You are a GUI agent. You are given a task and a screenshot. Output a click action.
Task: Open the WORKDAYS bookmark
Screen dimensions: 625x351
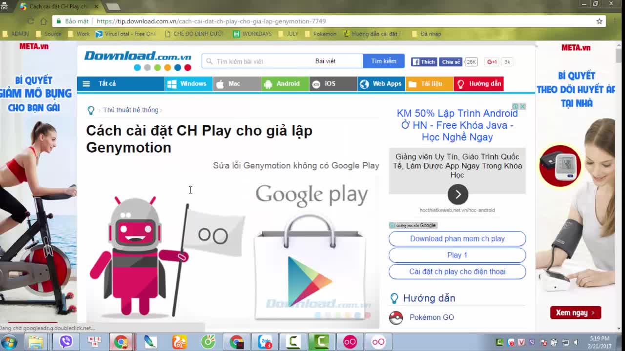click(252, 34)
